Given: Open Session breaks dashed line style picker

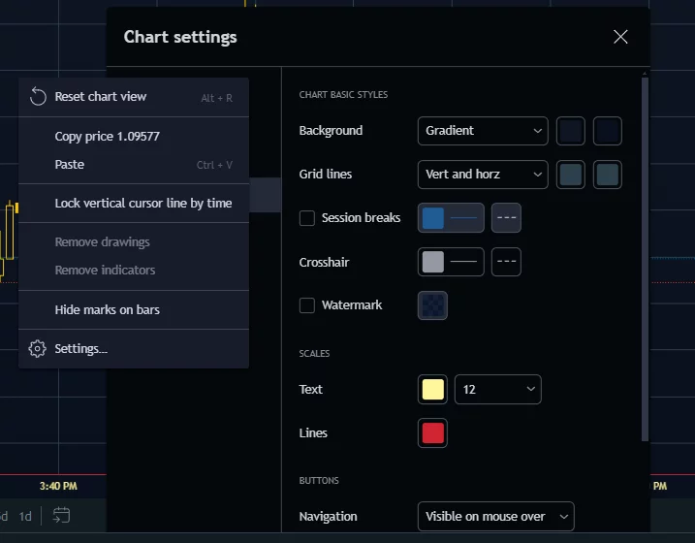Looking at the screenshot, I should (x=506, y=218).
